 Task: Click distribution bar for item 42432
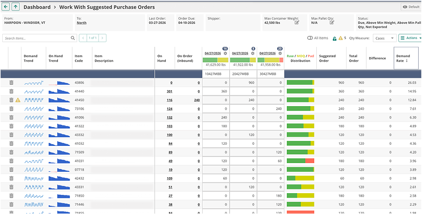coord(300,178)
